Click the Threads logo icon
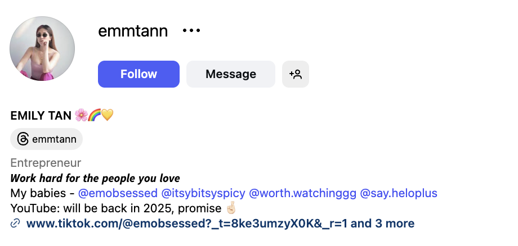 coord(23,139)
